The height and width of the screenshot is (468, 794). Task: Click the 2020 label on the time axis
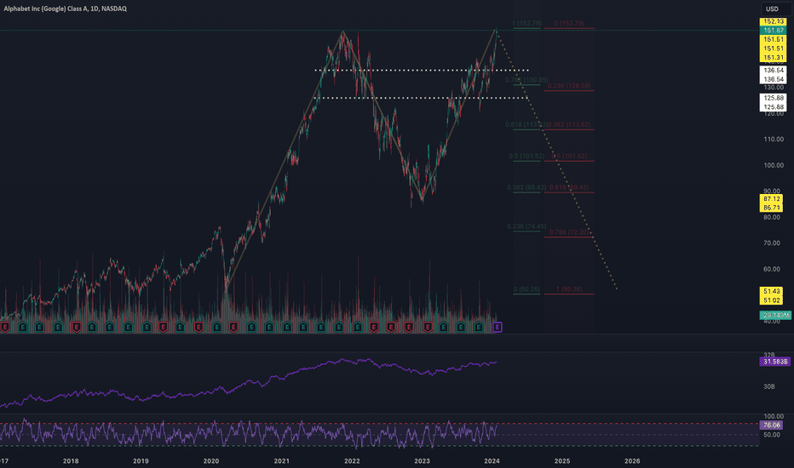[x=211, y=460]
